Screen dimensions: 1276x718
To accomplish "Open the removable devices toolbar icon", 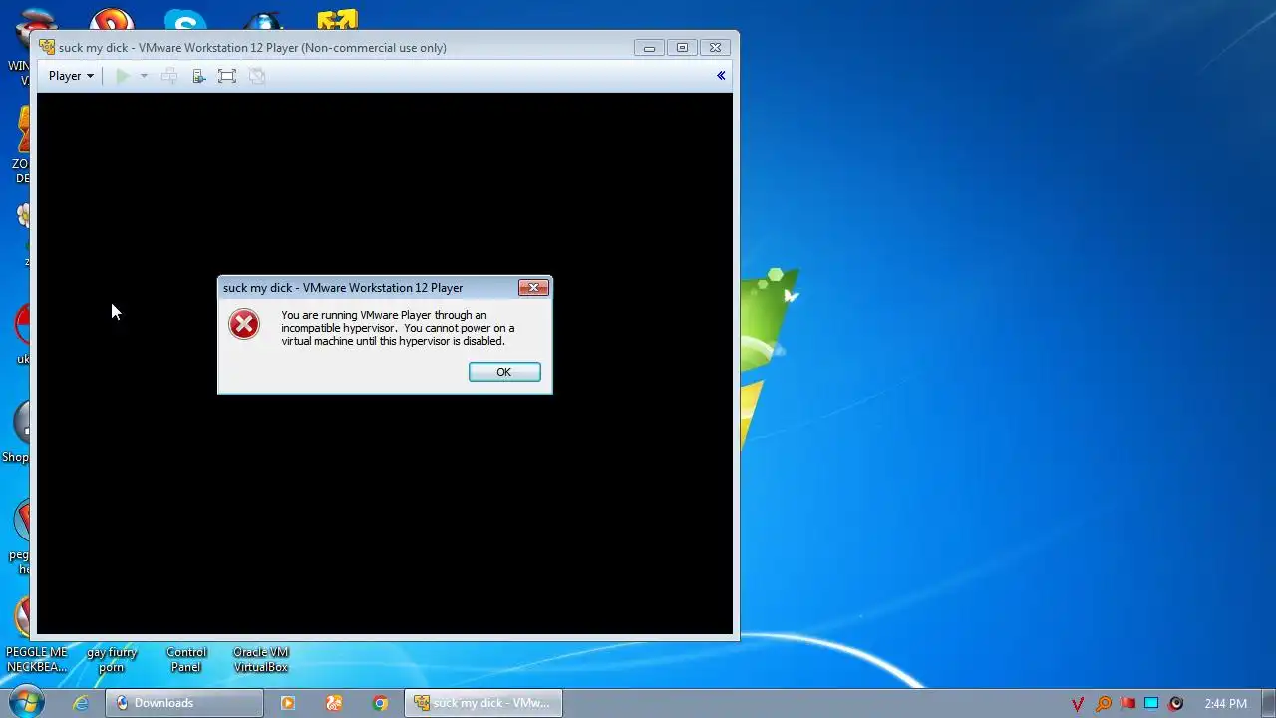I will pyautogui.click(x=198, y=76).
